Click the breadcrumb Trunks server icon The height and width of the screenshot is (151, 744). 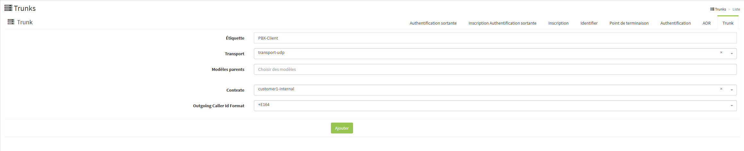(x=712, y=9)
